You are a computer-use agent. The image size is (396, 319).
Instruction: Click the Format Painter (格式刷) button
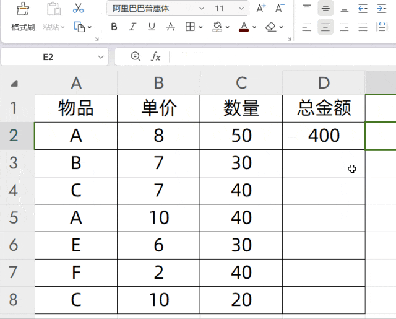23,17
